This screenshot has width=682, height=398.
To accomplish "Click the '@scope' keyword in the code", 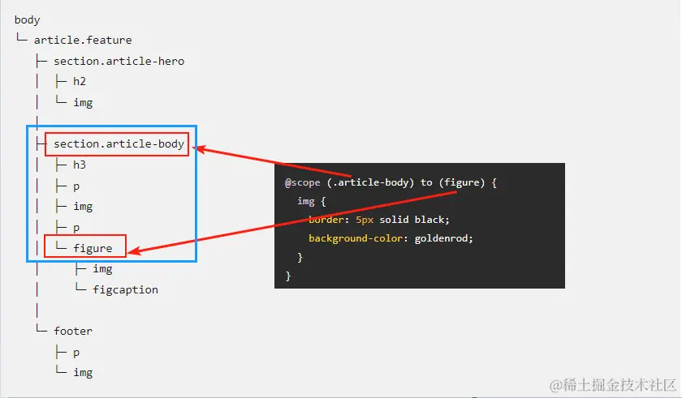I will click(x=302, y=182).
